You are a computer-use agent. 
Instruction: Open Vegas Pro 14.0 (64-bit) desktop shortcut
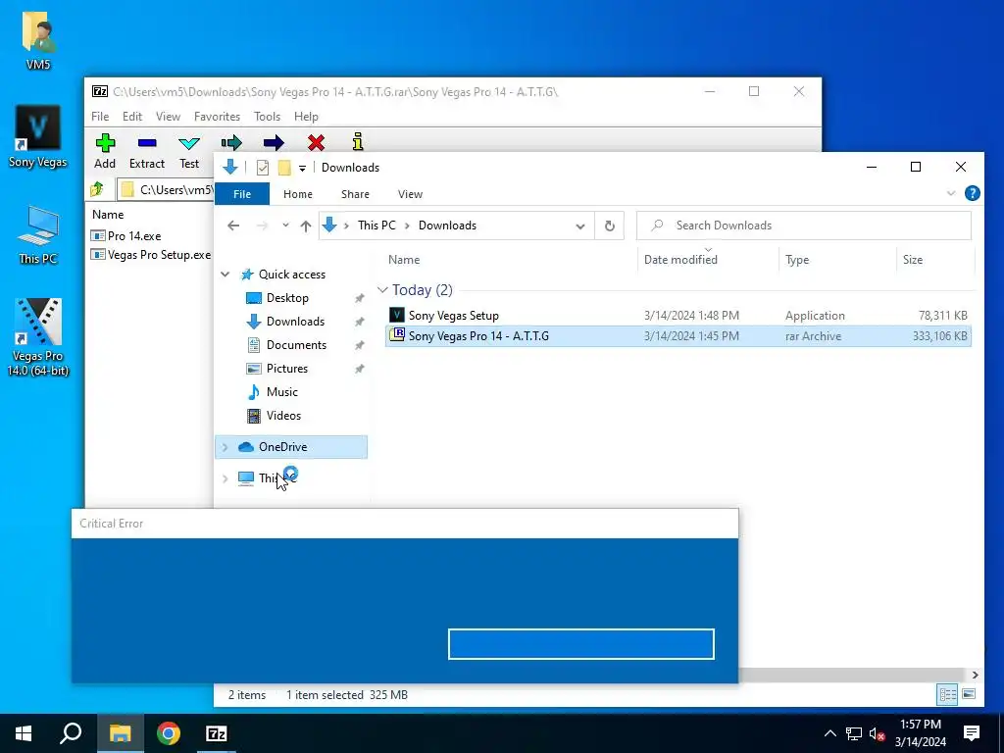38,337
